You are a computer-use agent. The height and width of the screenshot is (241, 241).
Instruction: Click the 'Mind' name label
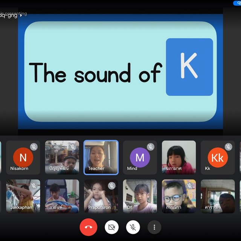(132, 168)
